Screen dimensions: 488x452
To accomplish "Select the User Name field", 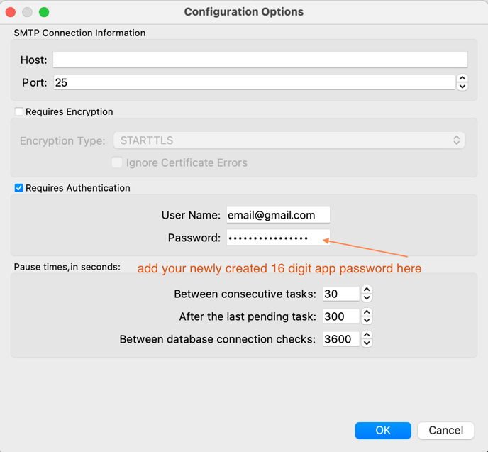I will click(x=278, y=215).
